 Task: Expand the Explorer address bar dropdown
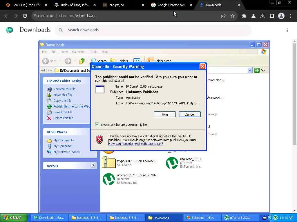(x=250, y=70)
